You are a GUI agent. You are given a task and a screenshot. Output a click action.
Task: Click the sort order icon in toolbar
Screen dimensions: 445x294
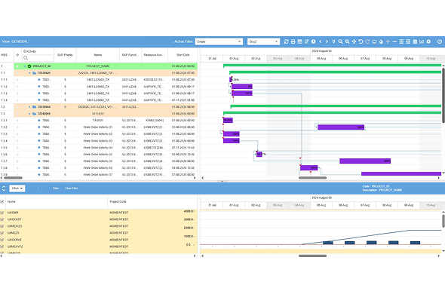(x=306, y=41)
